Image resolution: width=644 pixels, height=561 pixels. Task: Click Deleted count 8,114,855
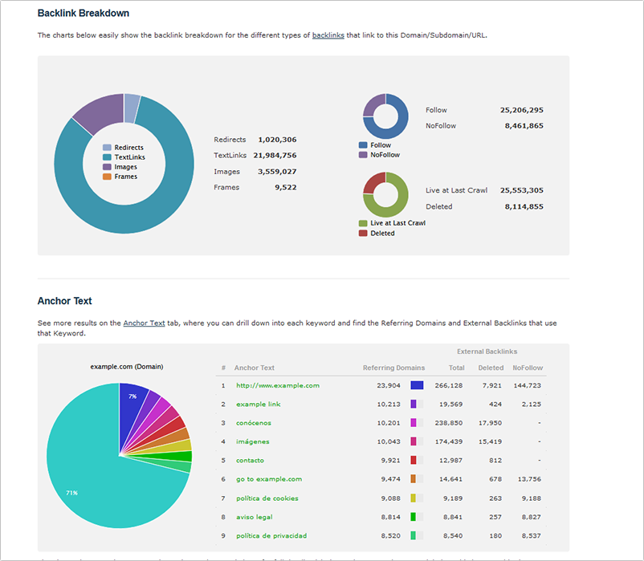(x=524, y=206)
